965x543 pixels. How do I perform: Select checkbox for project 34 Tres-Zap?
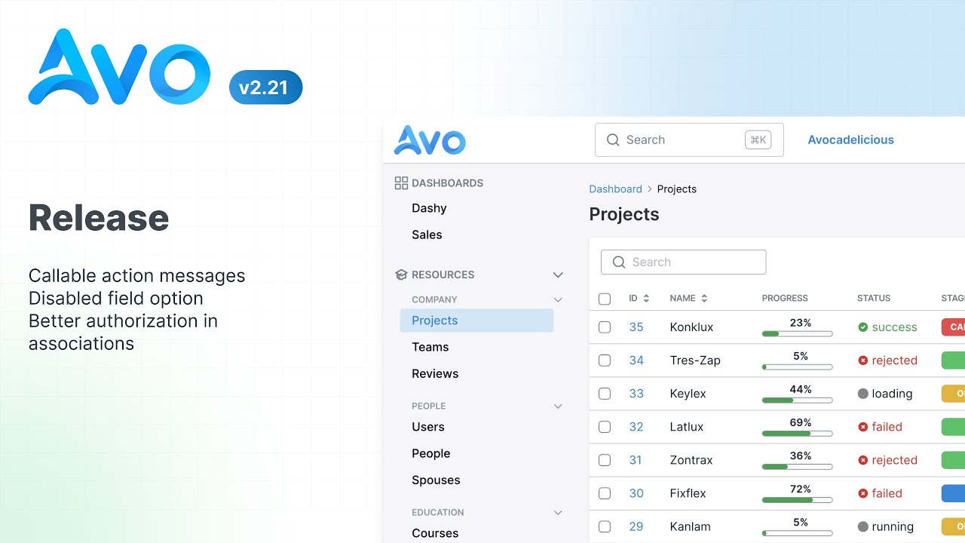click(605, 360)
